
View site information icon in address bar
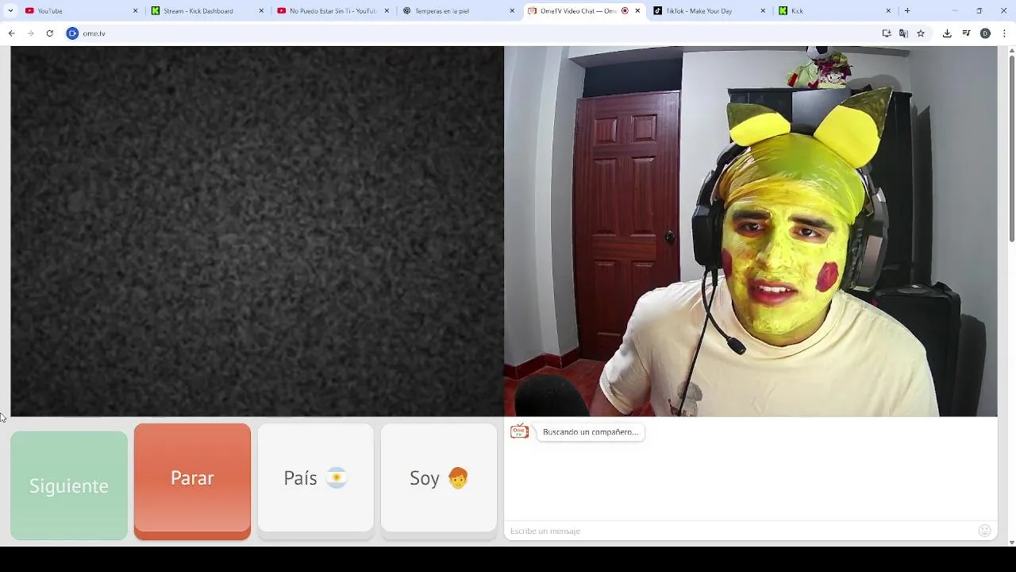[72, 33]
